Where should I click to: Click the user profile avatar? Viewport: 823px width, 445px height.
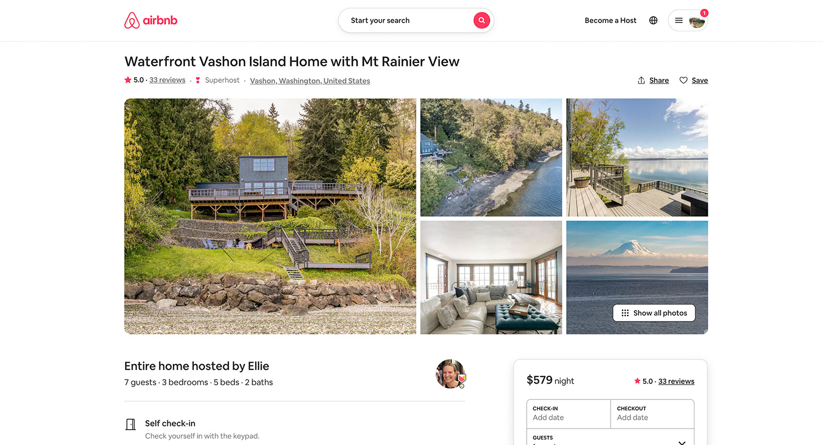(x=697, y=21)
